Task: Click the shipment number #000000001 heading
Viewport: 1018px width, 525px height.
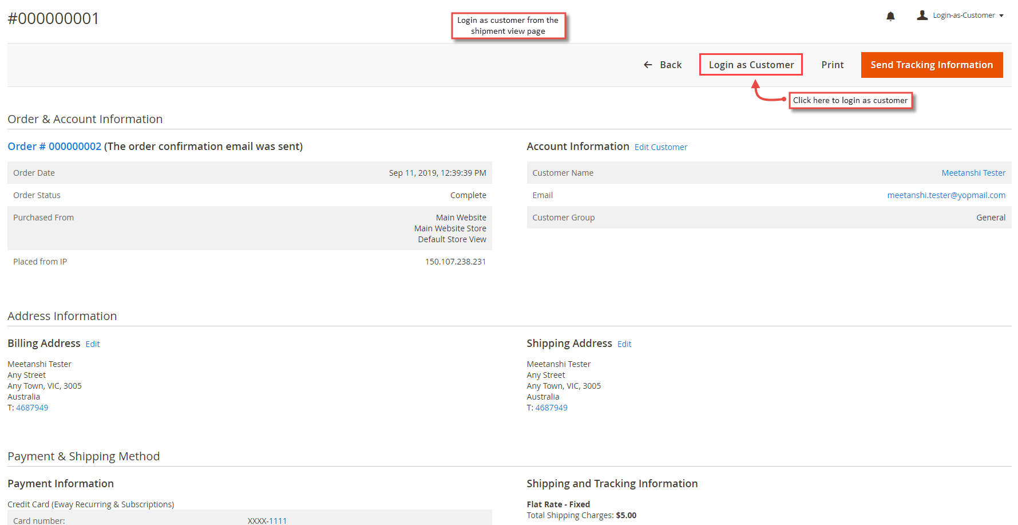Action: [x=53, y=18]
